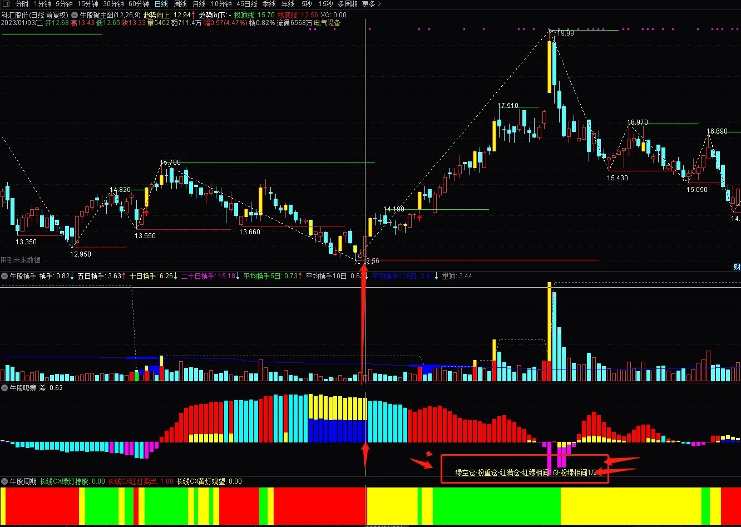Click the 长线CX红灯卖出: 1.00 label
Screen dimensions: 741x527
coord(141,481)
